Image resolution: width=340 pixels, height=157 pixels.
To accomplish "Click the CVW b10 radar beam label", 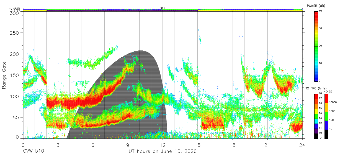I will pyautogui.click(x=34, y=151).
